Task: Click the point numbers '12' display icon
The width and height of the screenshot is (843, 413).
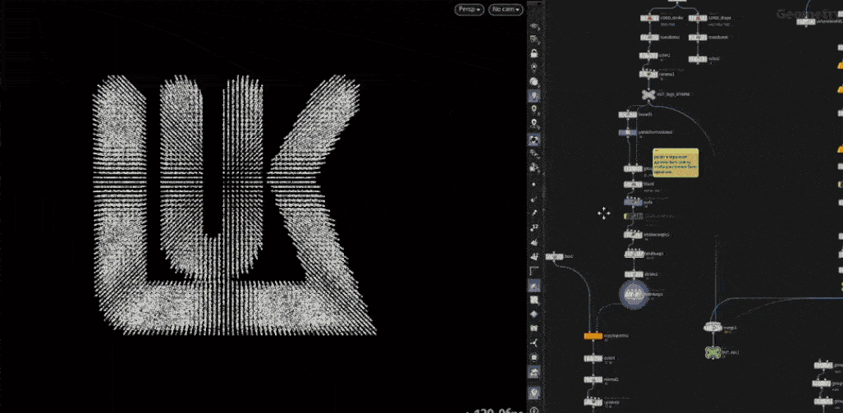Action: [534, 227]
